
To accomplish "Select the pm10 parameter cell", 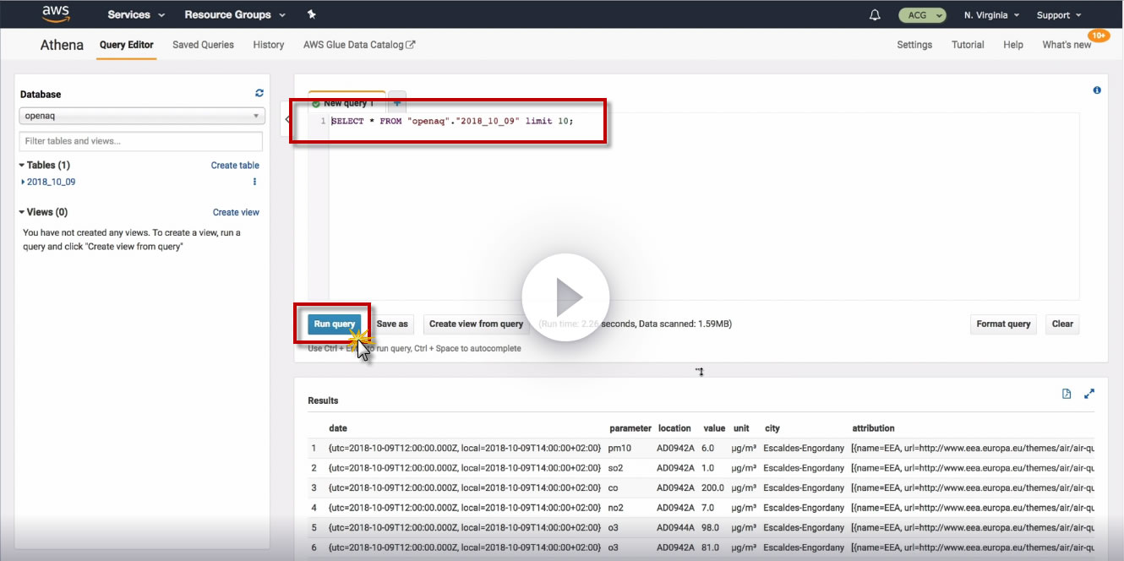I will 619,448.
